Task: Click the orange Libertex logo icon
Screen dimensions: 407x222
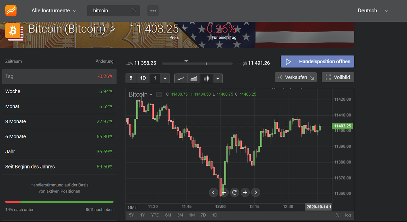Action: [x=11, y=11]
